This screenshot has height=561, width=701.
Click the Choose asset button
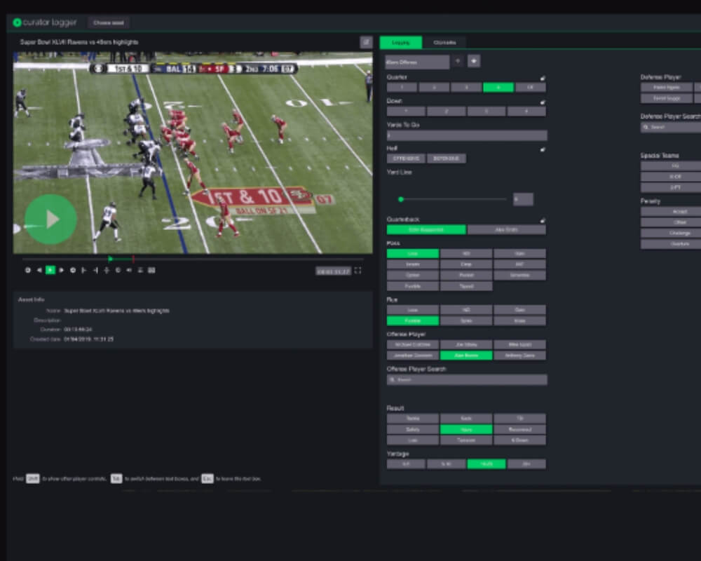pyautogui.click(x=109, y=23)
